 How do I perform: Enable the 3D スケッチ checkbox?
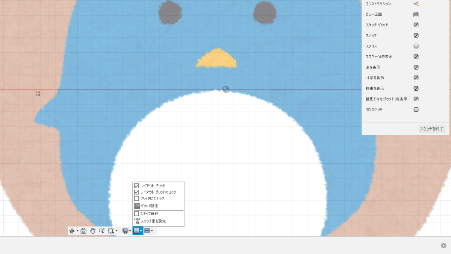(416, 110)
